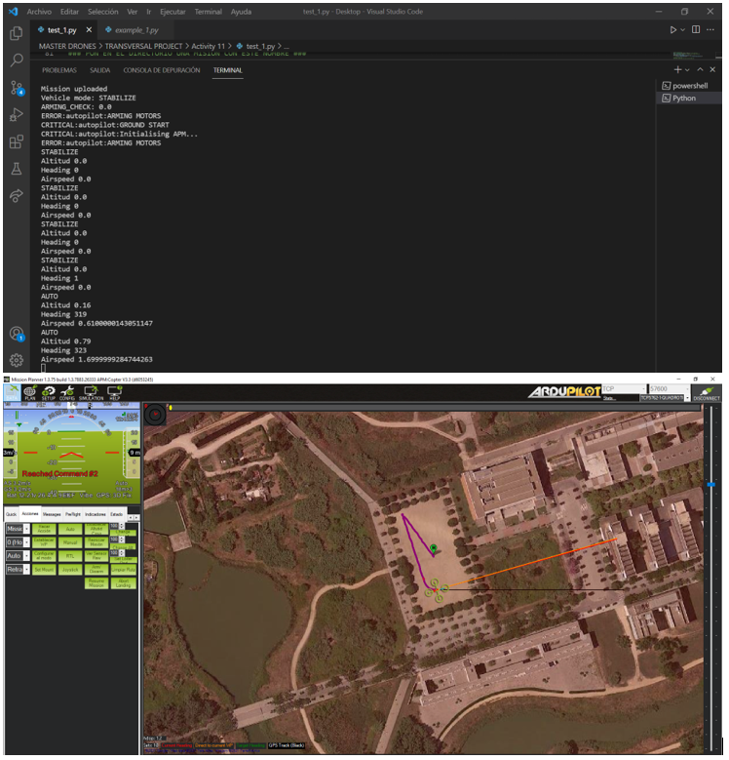Open the Run and Debug view

pos(16,115)
